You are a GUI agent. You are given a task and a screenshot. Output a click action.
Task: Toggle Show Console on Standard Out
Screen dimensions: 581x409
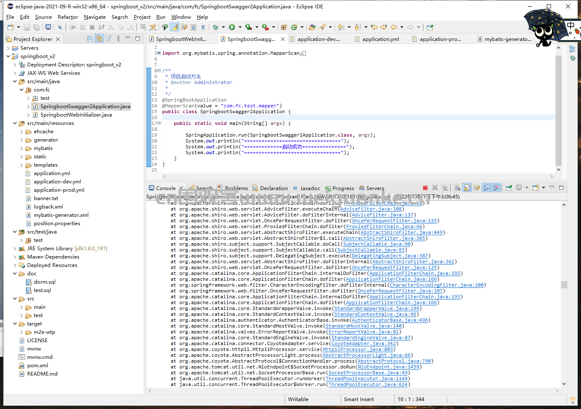tap(487, 188)
